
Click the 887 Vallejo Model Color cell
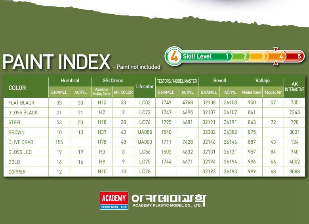252,142
